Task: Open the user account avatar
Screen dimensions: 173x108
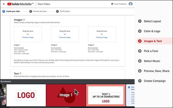Action: click(131, 4)
